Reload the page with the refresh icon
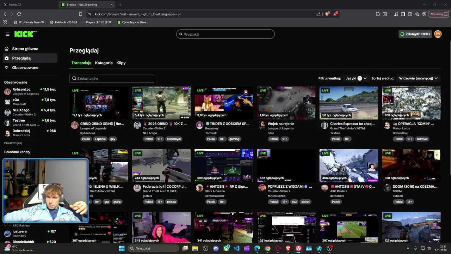 (19, 14)
